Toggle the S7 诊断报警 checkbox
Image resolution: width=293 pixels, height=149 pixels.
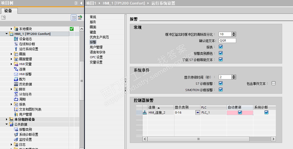(x=221, y=83)
